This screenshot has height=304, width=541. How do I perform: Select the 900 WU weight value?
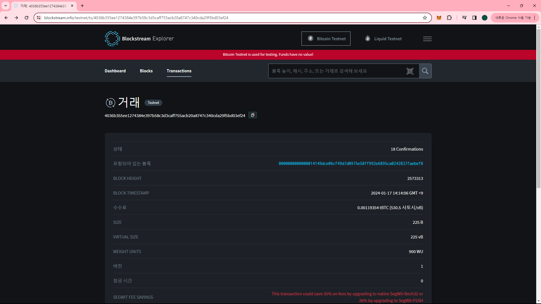coord(416,252)
